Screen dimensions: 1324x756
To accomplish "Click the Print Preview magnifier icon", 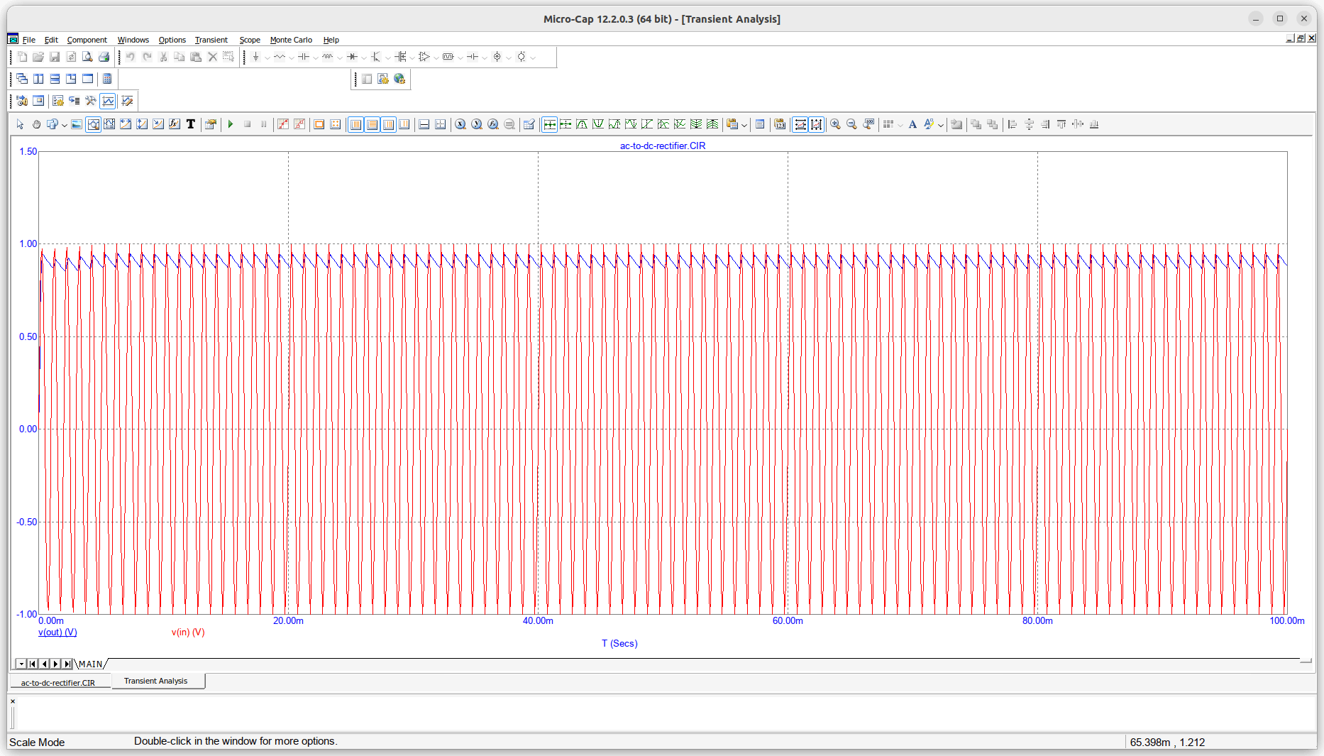I will tap(87, 57).
